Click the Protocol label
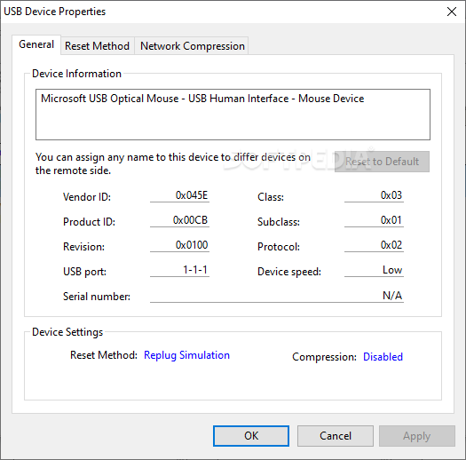Image resolution: width=466 pixels, height=460 pixels. coord(279,247)
